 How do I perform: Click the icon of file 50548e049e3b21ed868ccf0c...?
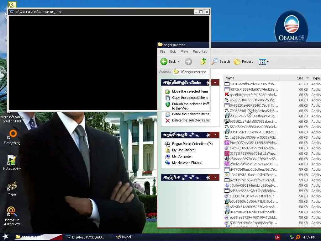227,222
